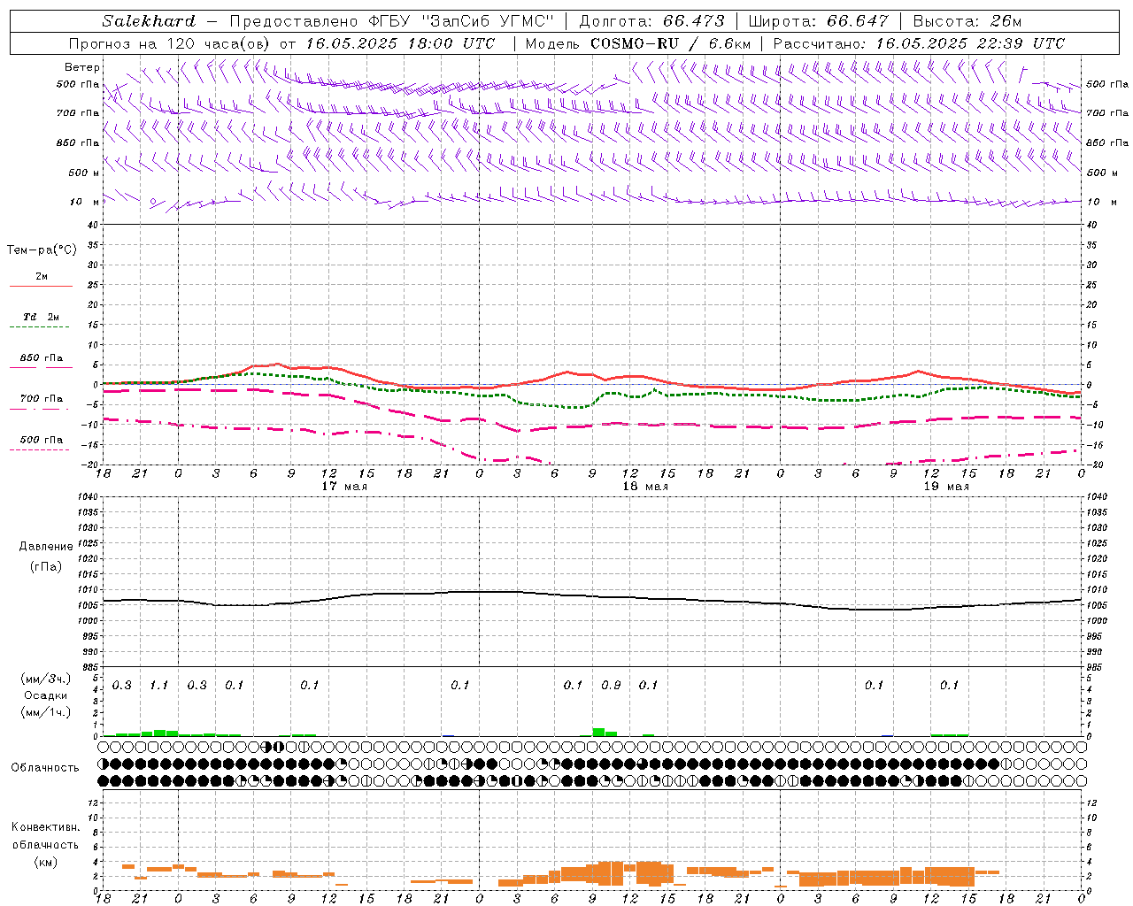Screen dimensions: 1133x906
Task: Click the 18 мая date label
Action: (x=645, y=487)
